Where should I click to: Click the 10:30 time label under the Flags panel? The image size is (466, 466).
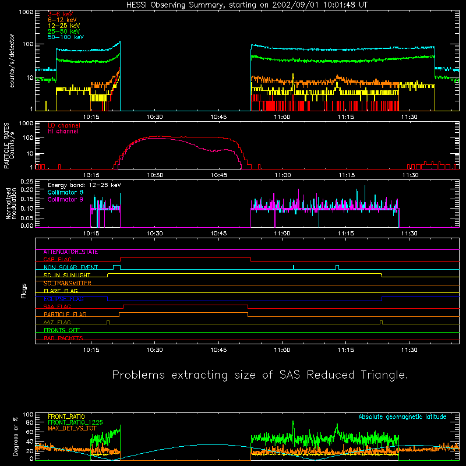click(x=154, y=350)
